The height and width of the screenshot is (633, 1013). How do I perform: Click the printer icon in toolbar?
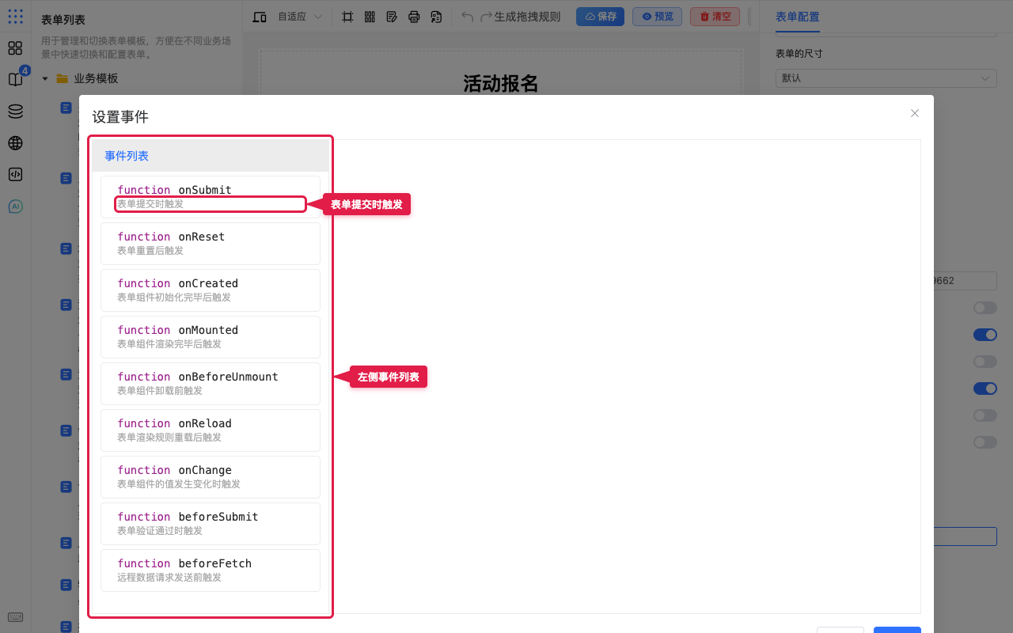click(x=414, y=17)
